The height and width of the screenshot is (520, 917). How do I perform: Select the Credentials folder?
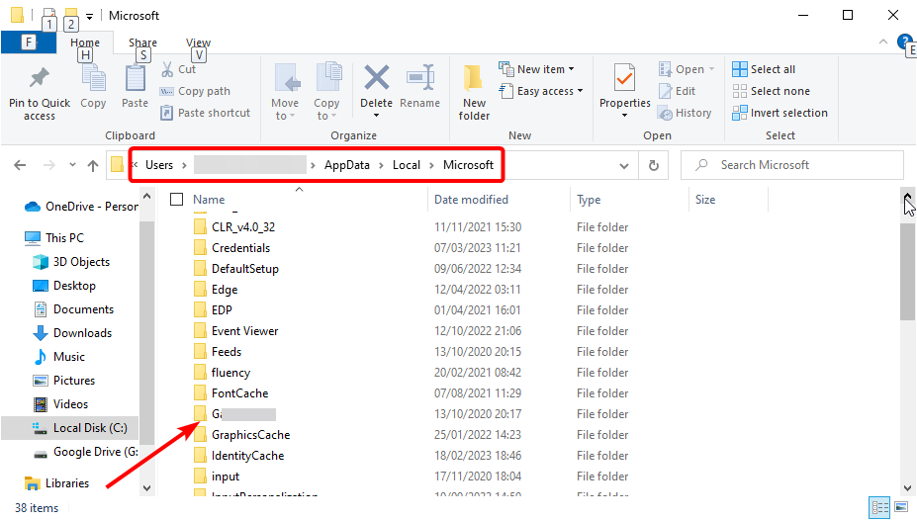click(241, 248)
